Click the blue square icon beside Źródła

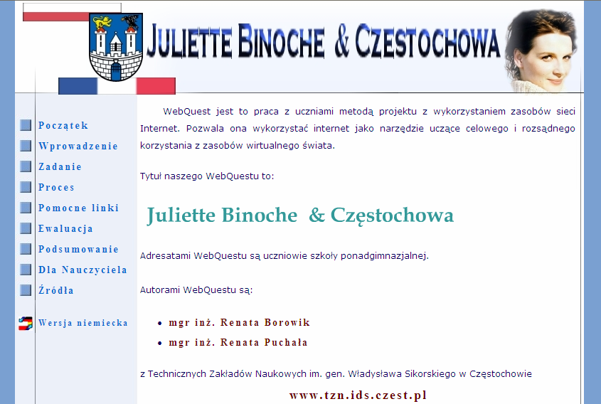coord(26,290)
